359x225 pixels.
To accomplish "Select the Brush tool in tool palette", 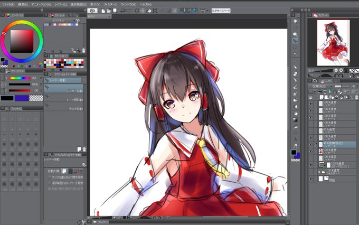I will (x=295, y=87).
